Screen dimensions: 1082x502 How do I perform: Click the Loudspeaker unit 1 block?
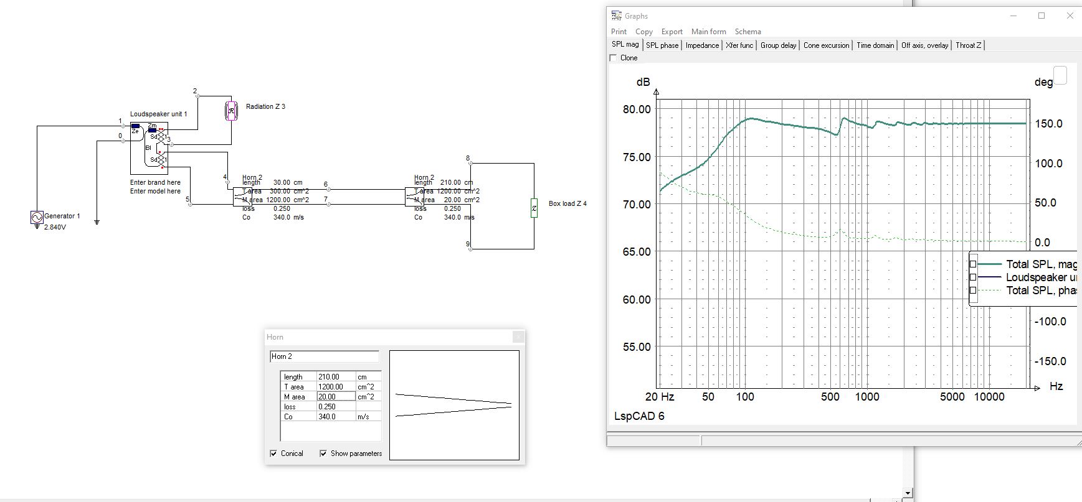[149, 149]
